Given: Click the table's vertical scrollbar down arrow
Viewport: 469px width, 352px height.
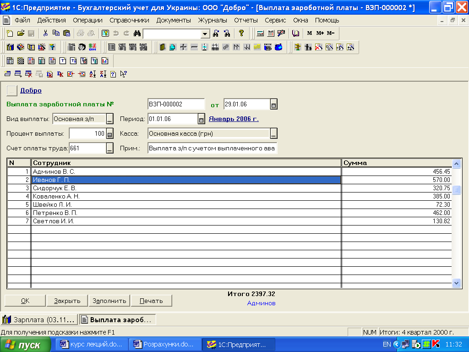Looking at the screenshot, I should pos(456,283).
